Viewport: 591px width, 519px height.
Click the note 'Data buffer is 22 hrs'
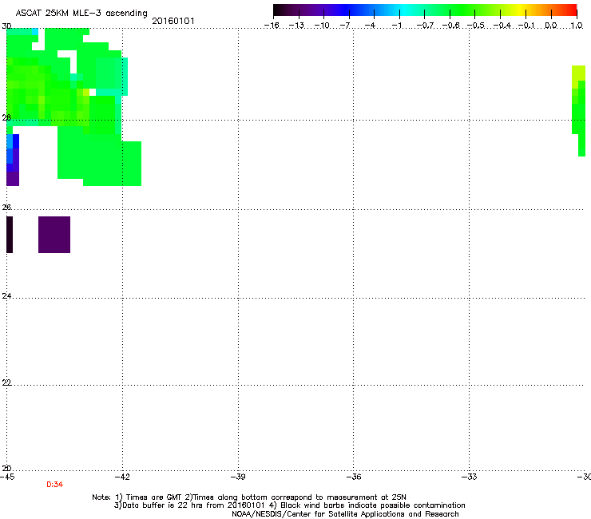point(158,505)
